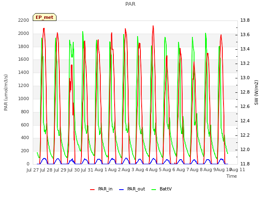The width and height of the screenshot is (262, 197).
Task: Click the Aug 7 tick label
Action: pyautogui.click(x=183, y=170)
